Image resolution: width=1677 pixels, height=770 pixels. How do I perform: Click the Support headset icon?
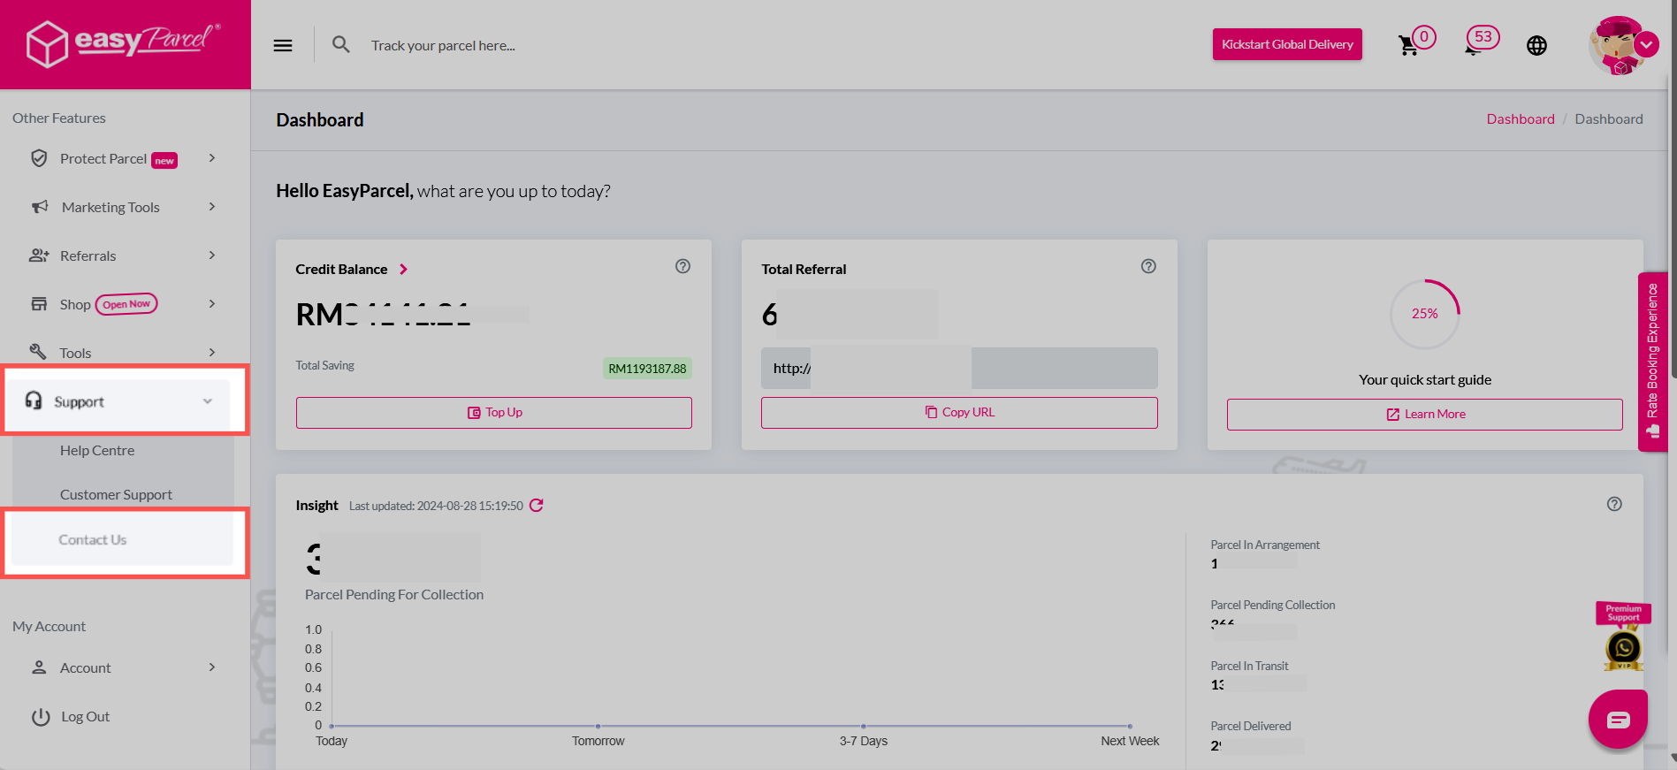[34, 400]
